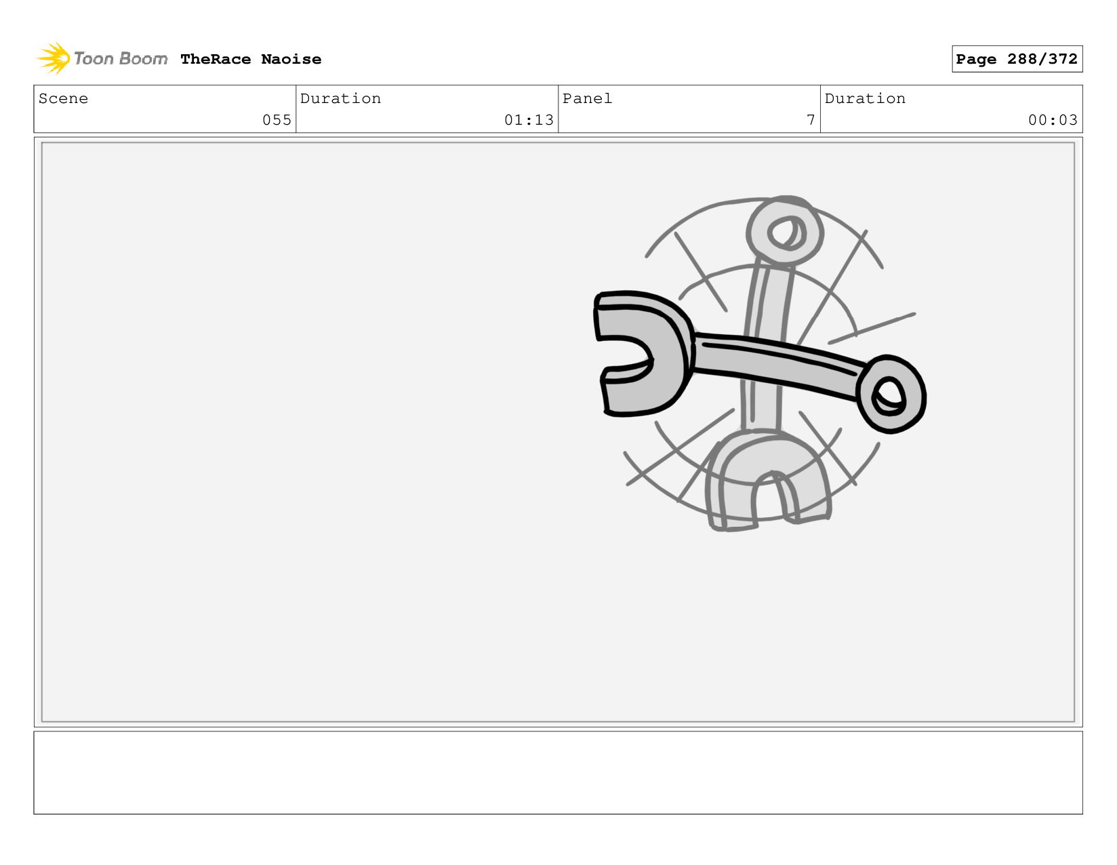Select the project title 'TheRace Naoise'
Viewport: 1117px width, 865px height.
point(251,59)
